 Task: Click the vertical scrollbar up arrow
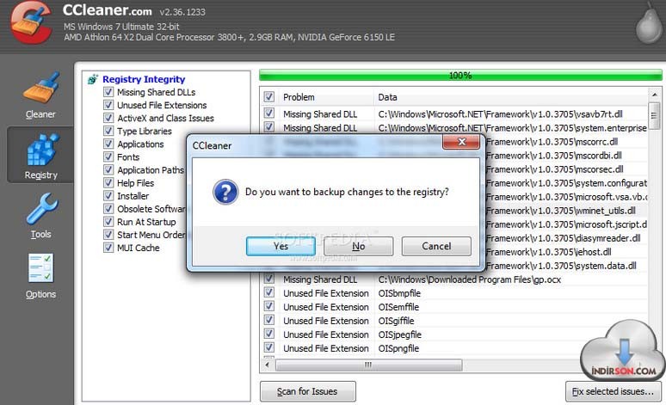655,95
